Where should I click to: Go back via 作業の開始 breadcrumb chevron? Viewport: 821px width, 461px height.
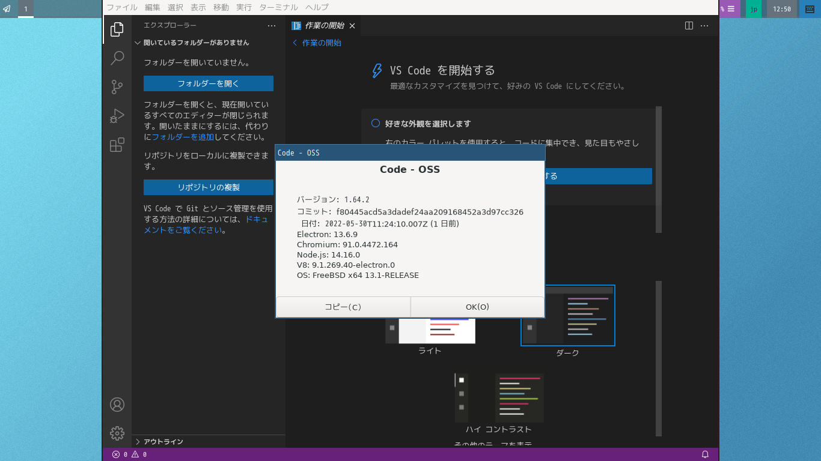[295, 43]
